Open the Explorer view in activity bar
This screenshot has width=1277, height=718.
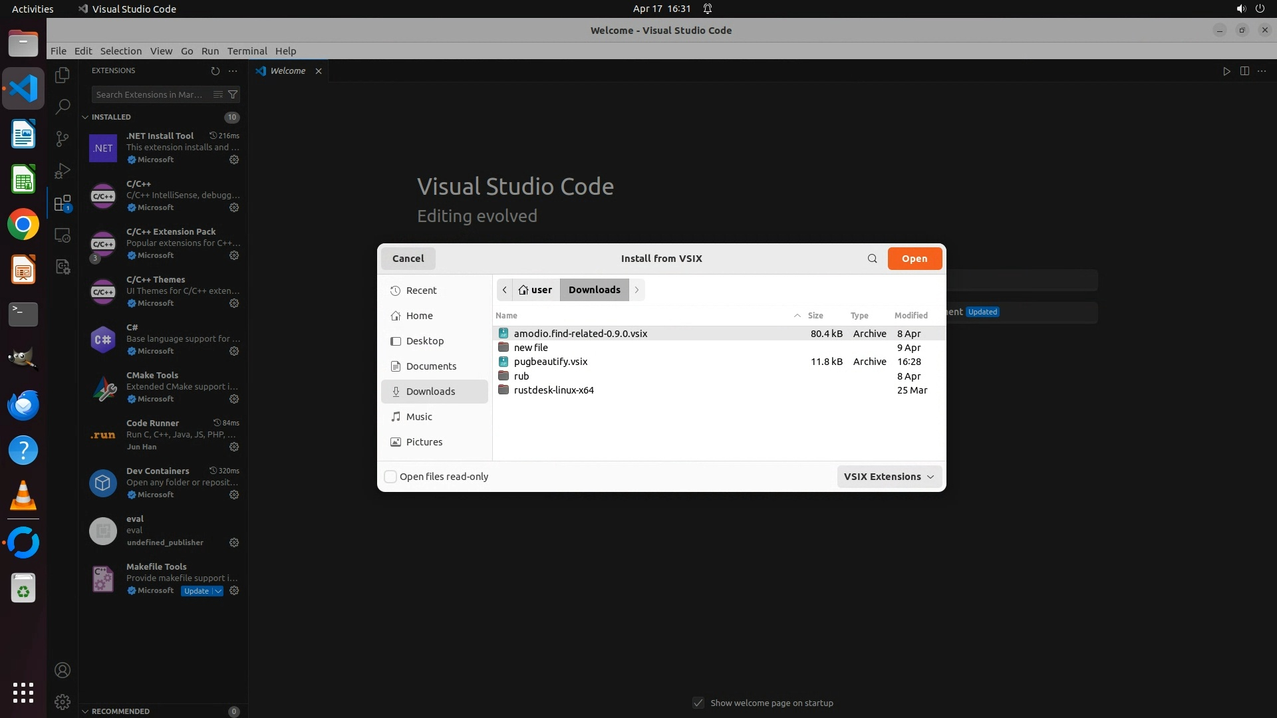click(x=63, y=75)
